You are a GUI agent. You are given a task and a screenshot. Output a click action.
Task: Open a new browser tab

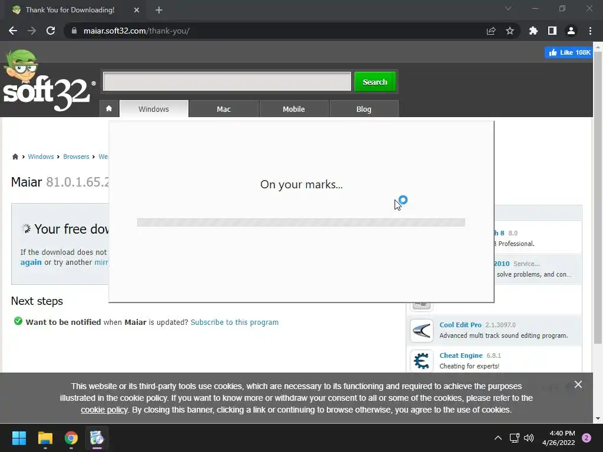pyautogui.click(x=159, y=10)
